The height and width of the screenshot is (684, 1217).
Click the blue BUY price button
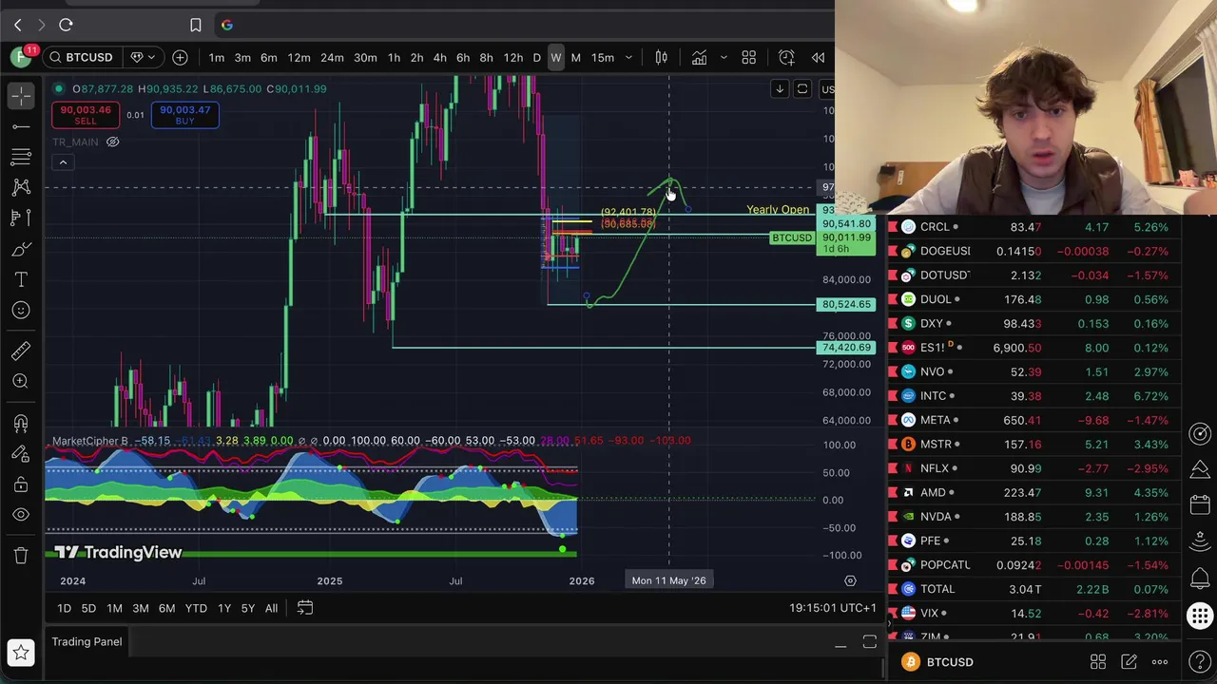184,115
